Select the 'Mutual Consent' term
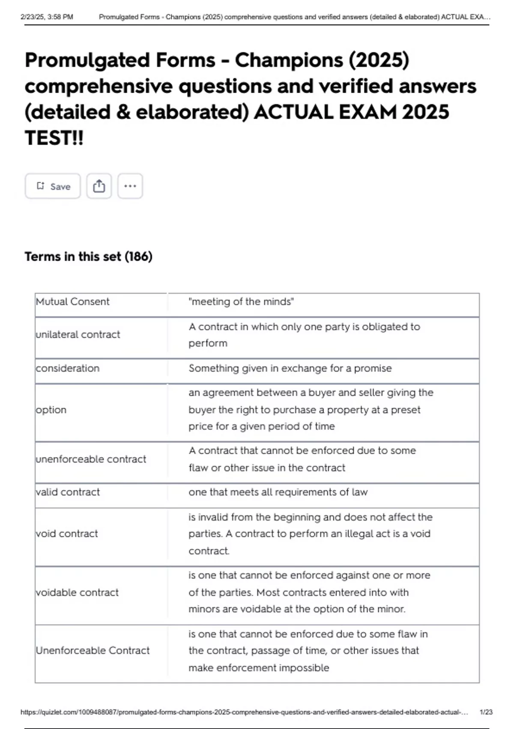 (x=73, y=301)
